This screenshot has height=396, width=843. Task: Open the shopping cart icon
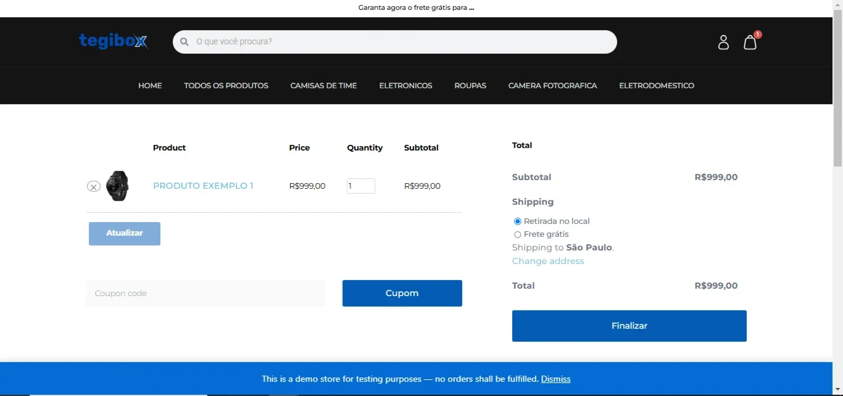point(750,42)
